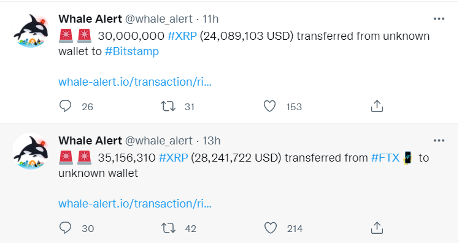This screenshot has height=243, width=459.
Task: Reply to the Bitstamp XRP transfer tweet
Action: coord(65,106)
